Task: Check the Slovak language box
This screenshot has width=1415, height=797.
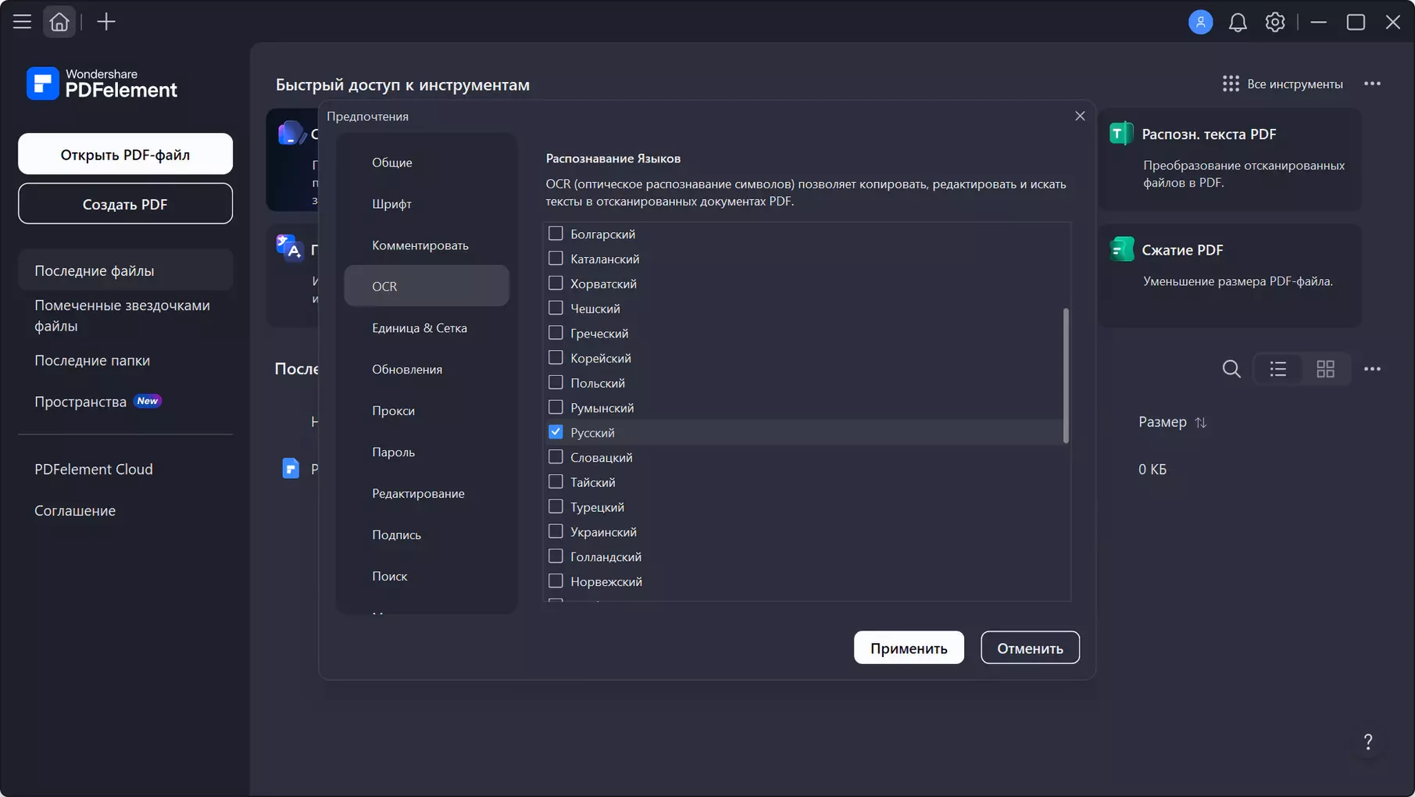Action: click(x=556, y=457)
